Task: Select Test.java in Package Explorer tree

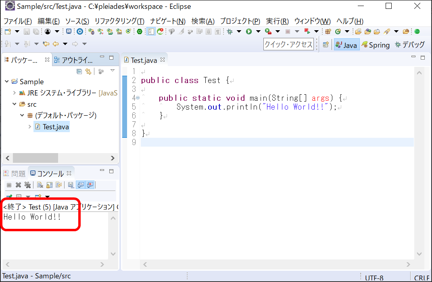Action: (56, 127)
